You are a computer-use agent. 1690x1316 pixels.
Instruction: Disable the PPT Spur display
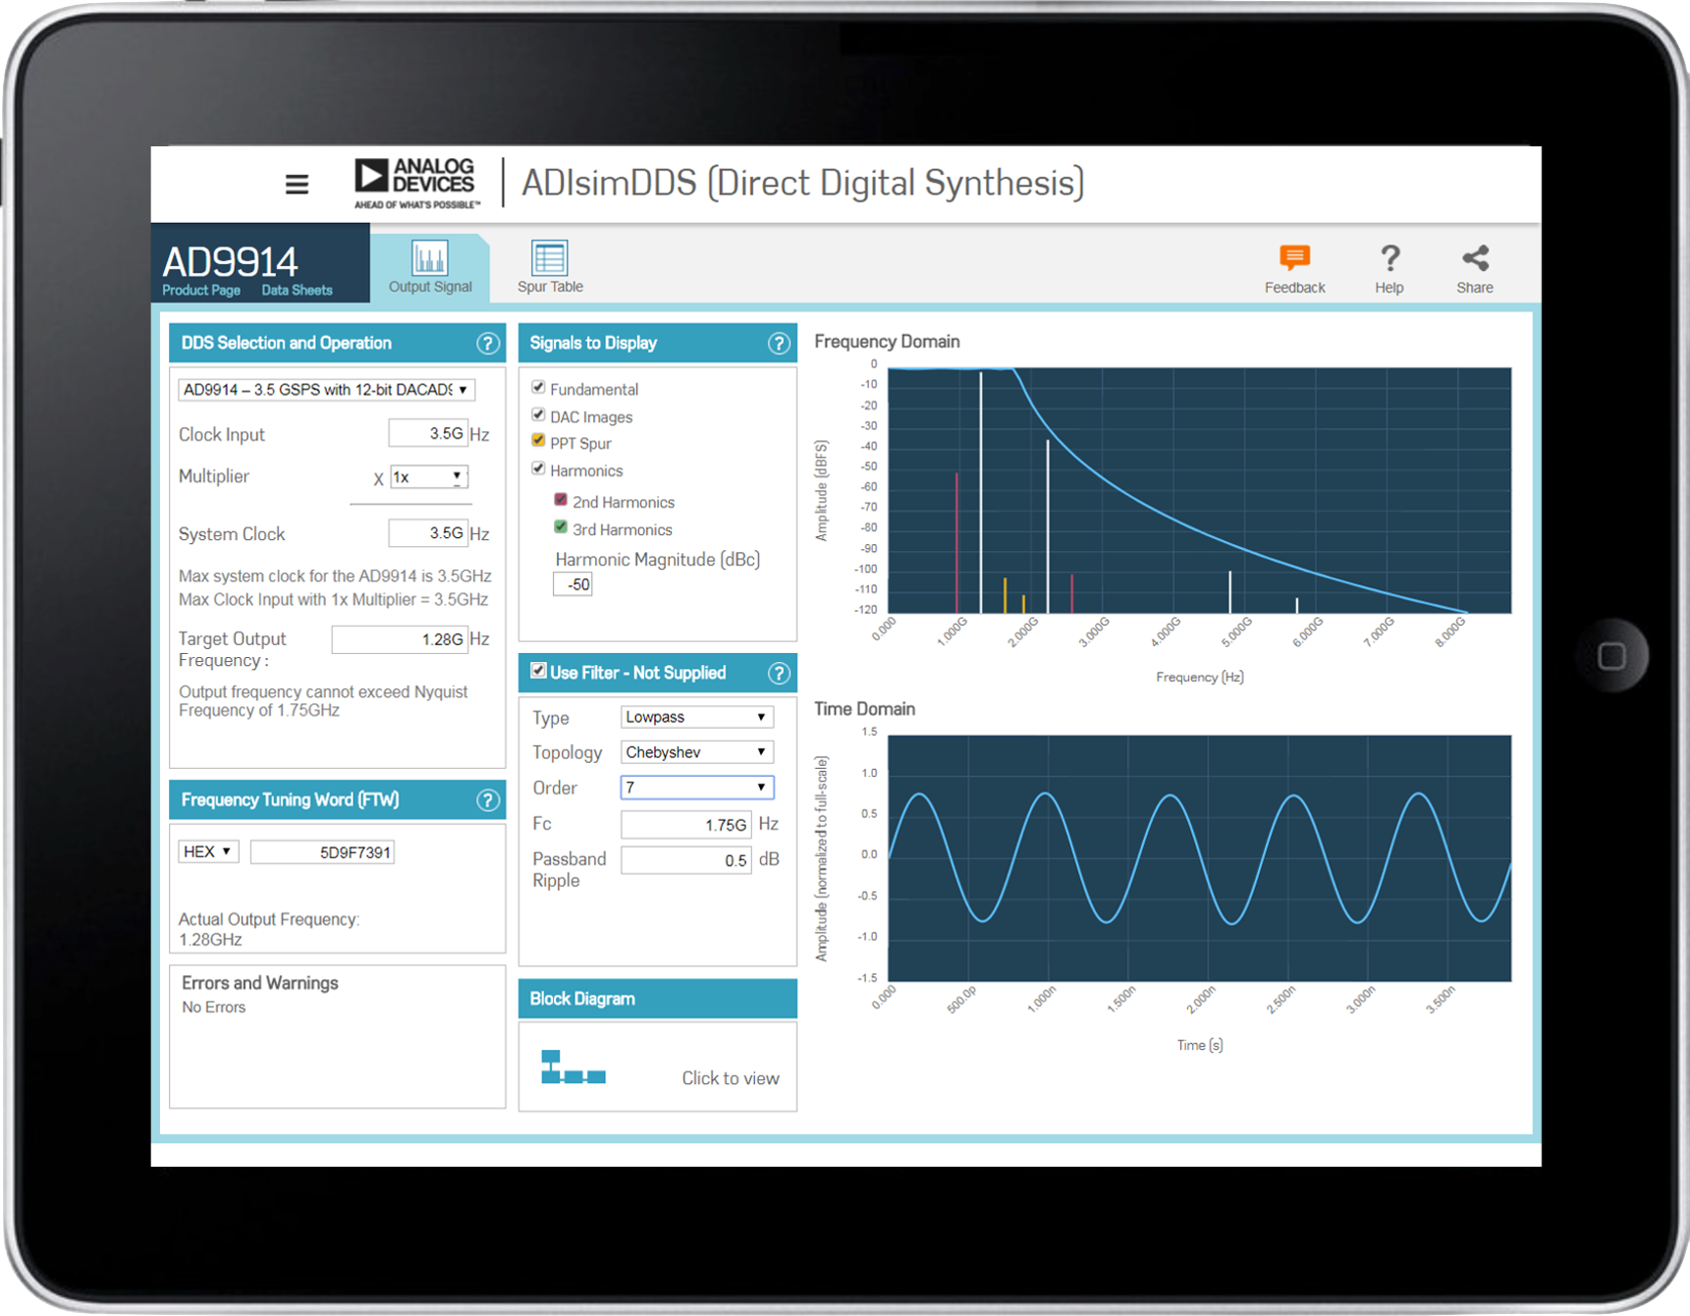coord(538,440)
